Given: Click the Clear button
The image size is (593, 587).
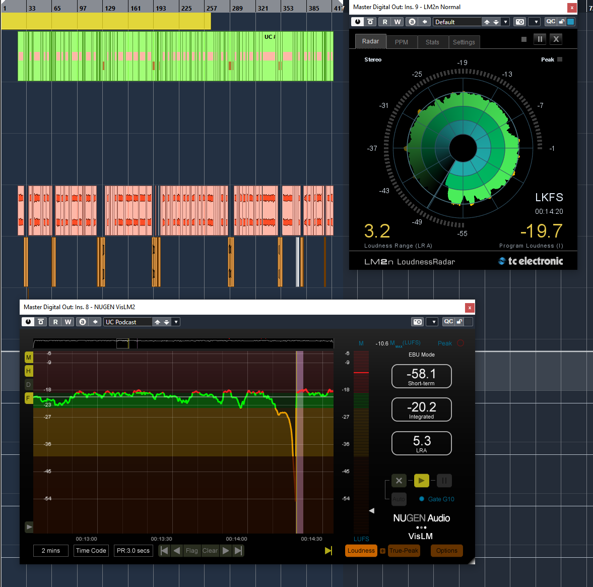Looking at the screenshot, I should pos(210,551).
